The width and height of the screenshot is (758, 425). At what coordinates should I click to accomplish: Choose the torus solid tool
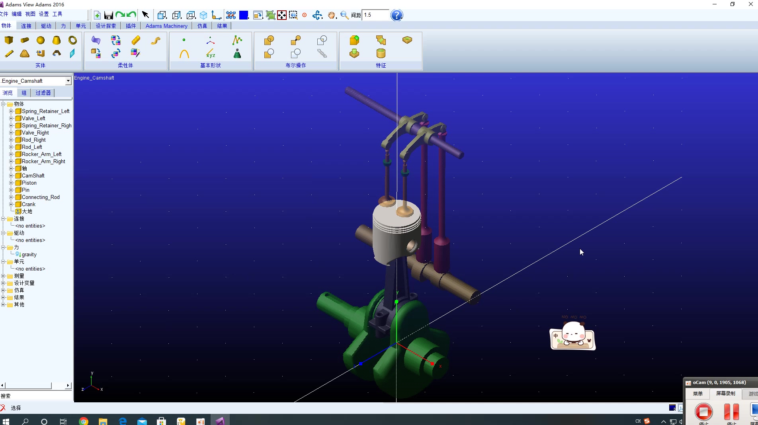click(x=72, y=40)
